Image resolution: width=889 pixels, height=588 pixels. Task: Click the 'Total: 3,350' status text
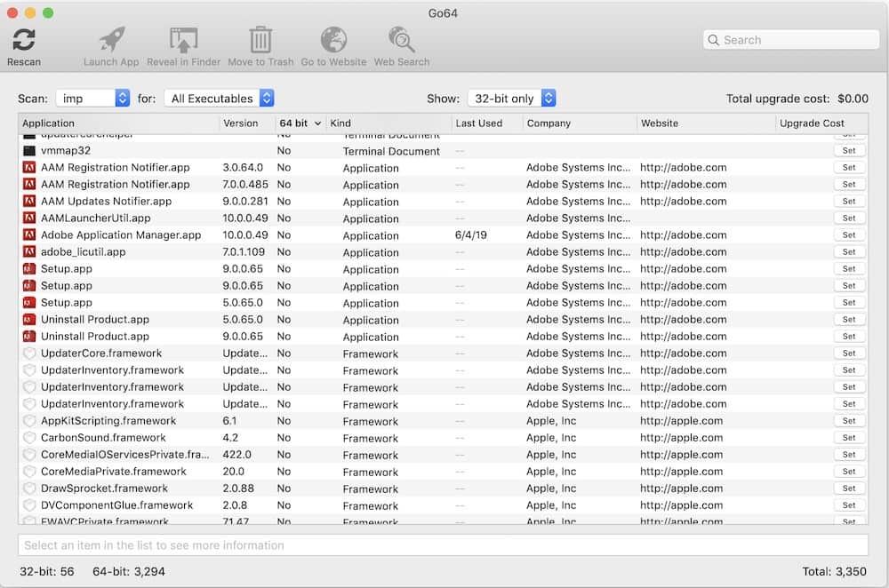[834, 572]
